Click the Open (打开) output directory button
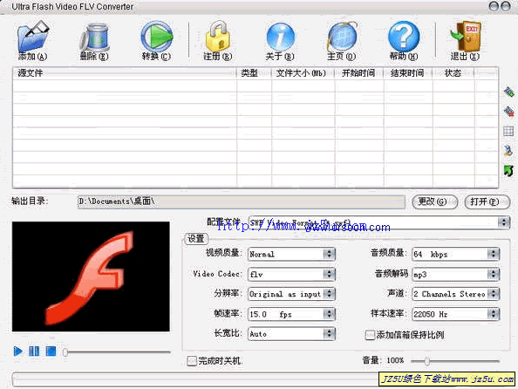 [487, 201]
